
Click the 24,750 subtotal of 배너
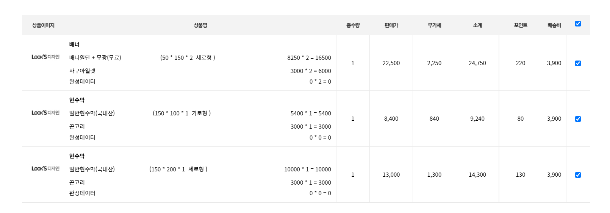click(477, 63)
